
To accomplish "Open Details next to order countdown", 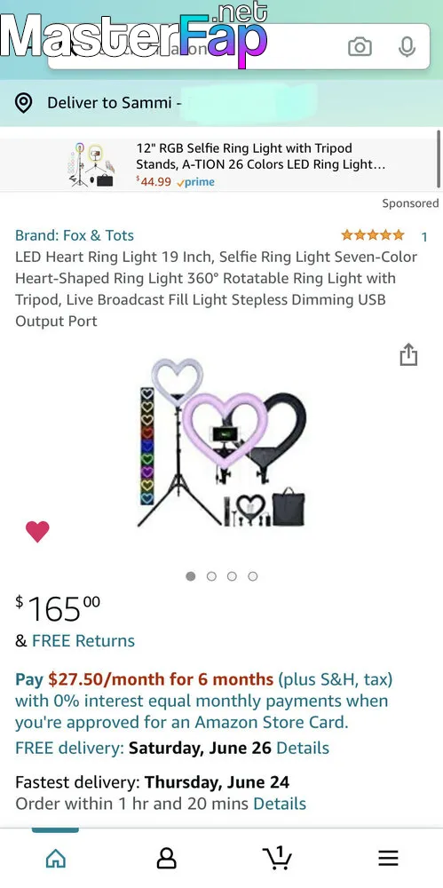I will click(x=280, y=803).
